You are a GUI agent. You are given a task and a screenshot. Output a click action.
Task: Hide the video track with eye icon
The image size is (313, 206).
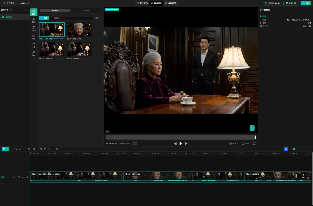tap(19, 177)
